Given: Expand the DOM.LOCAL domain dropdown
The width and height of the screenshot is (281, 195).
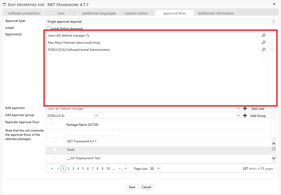Looking at the screenshot, I should click(x=96, y=116).
